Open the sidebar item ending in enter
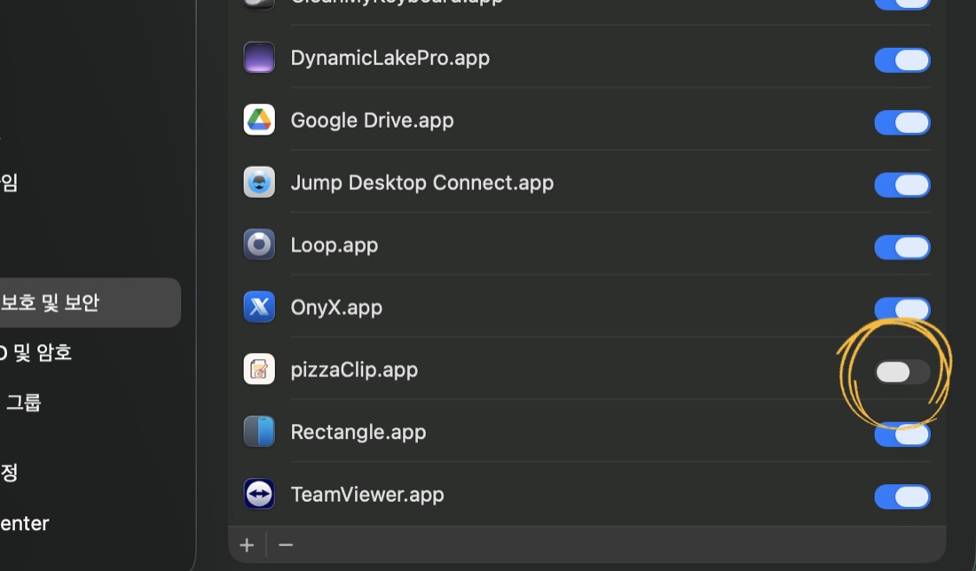Image resolution: width=976 pixels, height=571 pixels. coord(24,523)
